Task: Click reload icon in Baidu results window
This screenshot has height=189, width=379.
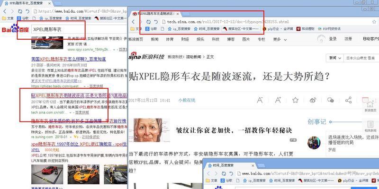Action: click(20, 11)
